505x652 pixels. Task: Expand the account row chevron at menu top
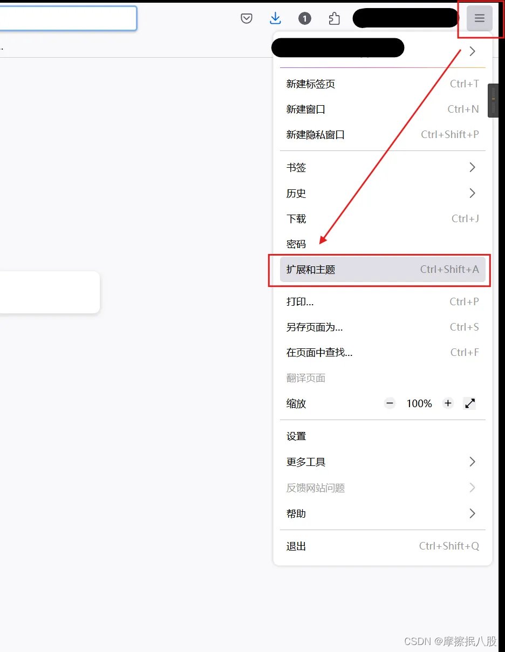pos(472,51)
